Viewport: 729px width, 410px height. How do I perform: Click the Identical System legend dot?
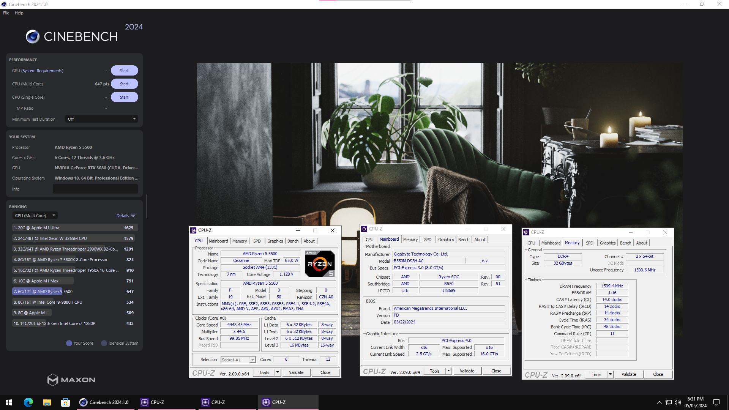(104, 343)
